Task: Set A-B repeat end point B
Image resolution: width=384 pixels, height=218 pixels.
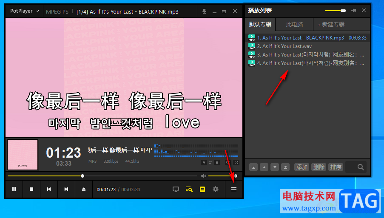Action: (x=217, y=162)
